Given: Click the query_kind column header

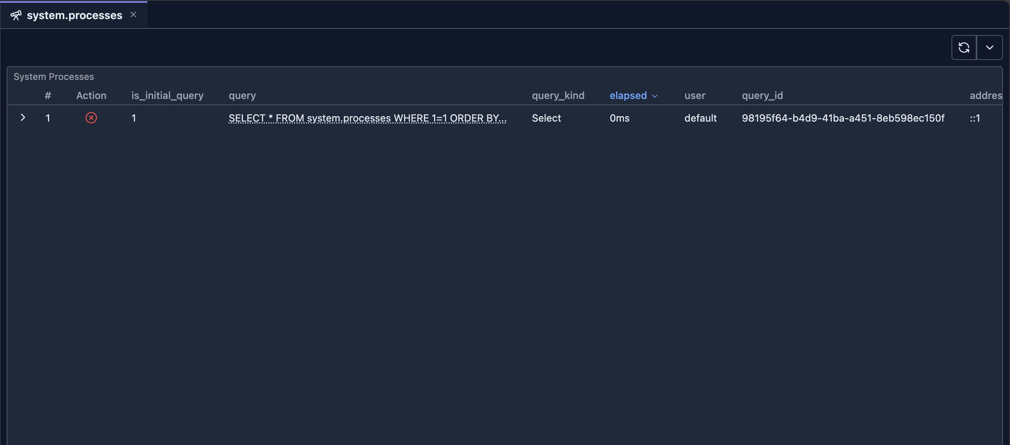Looking at the screenshot, I should 558,95.
